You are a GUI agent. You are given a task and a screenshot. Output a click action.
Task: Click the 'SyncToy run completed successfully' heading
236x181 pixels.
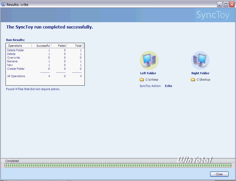tap(50, 27)
